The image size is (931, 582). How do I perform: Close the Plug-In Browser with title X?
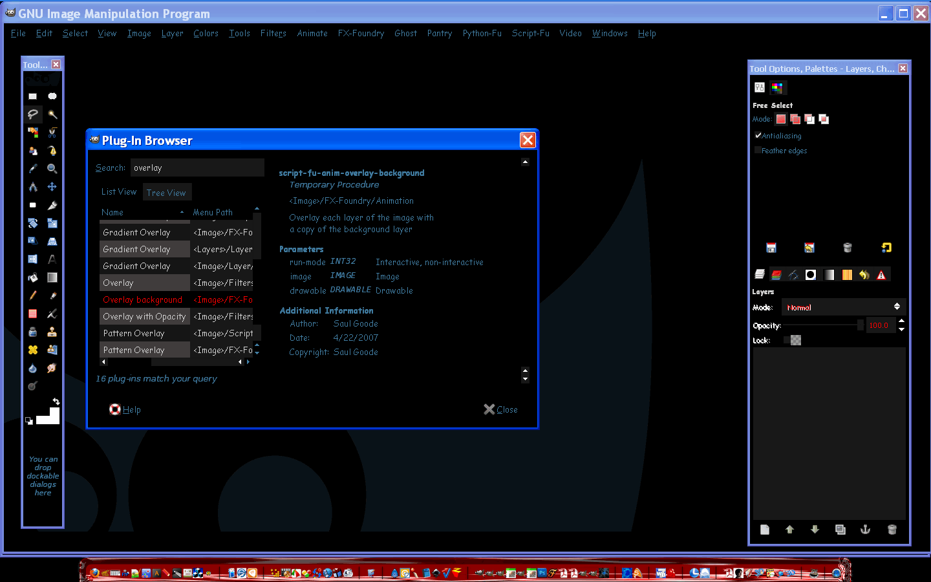pyautogui.click(x=528, y=140)
